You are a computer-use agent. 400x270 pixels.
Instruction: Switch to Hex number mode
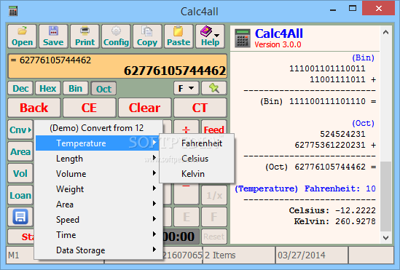pos(48,88)
